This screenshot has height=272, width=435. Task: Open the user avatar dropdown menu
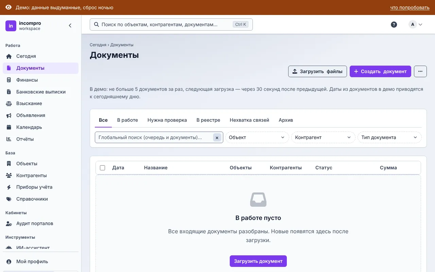coord(416,24)
